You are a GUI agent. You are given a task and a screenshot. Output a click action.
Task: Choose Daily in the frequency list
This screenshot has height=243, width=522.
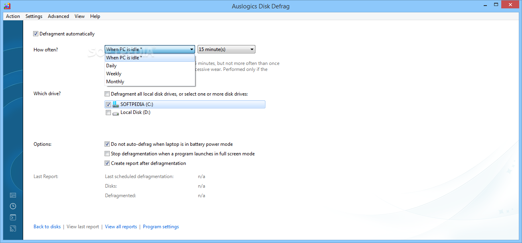(x=150, y=66)
